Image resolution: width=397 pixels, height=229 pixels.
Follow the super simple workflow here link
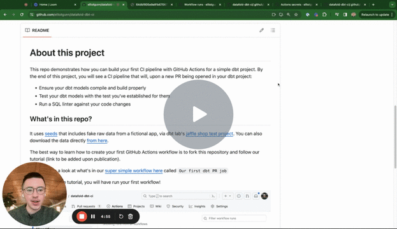coord(134,170)
